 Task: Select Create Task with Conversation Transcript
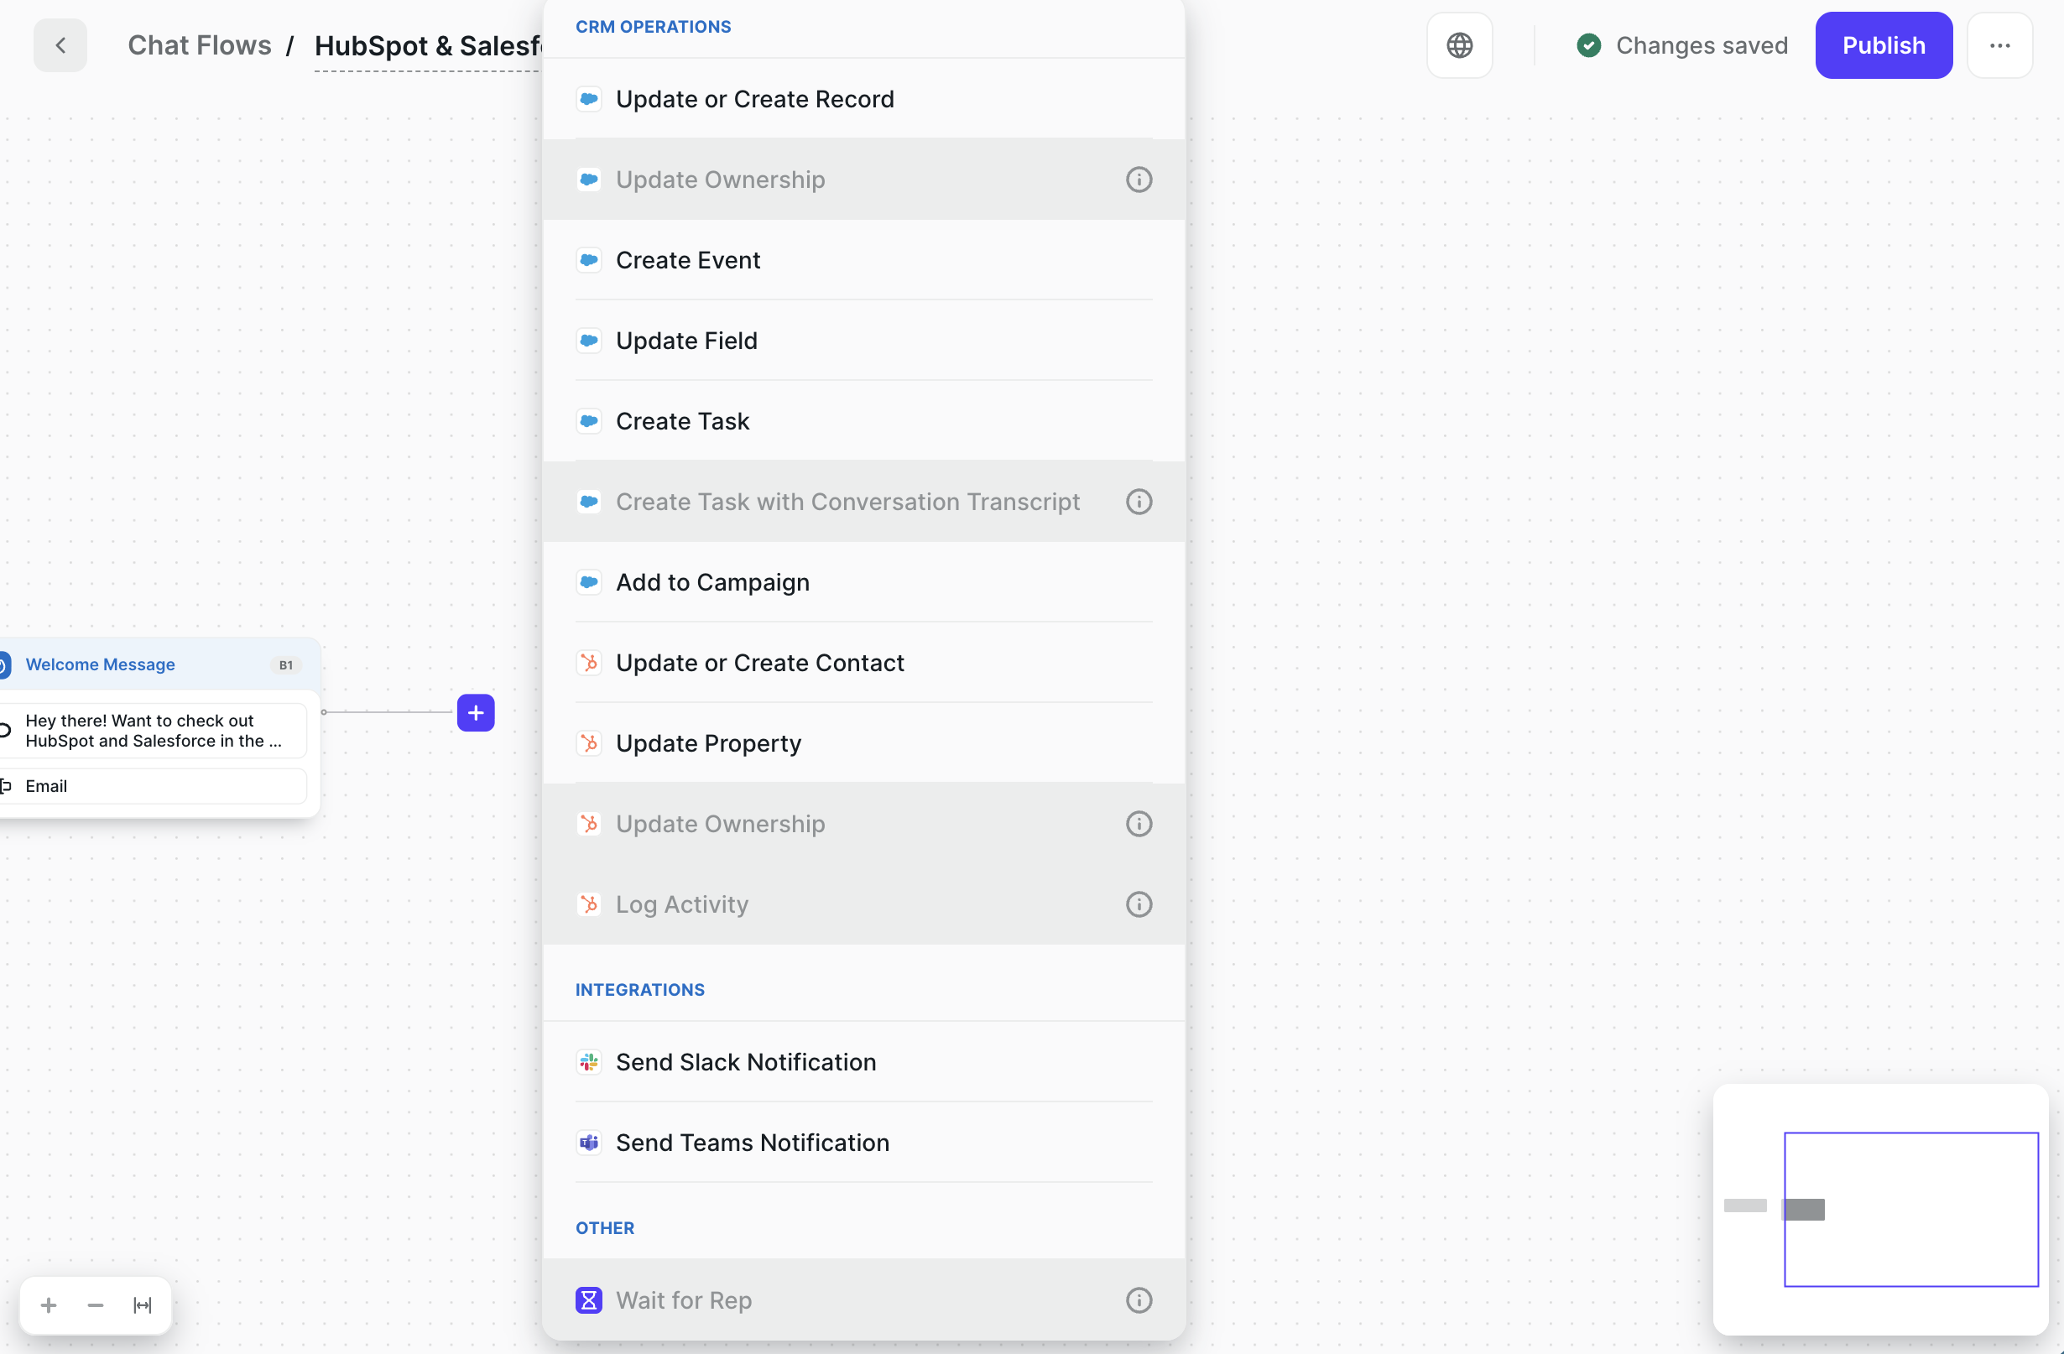coord(863,502)
